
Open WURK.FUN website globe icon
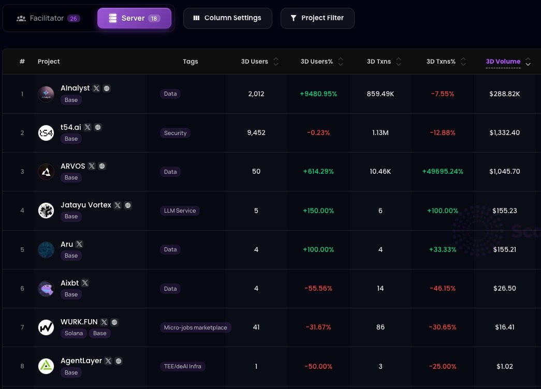(x=114, y=322)
